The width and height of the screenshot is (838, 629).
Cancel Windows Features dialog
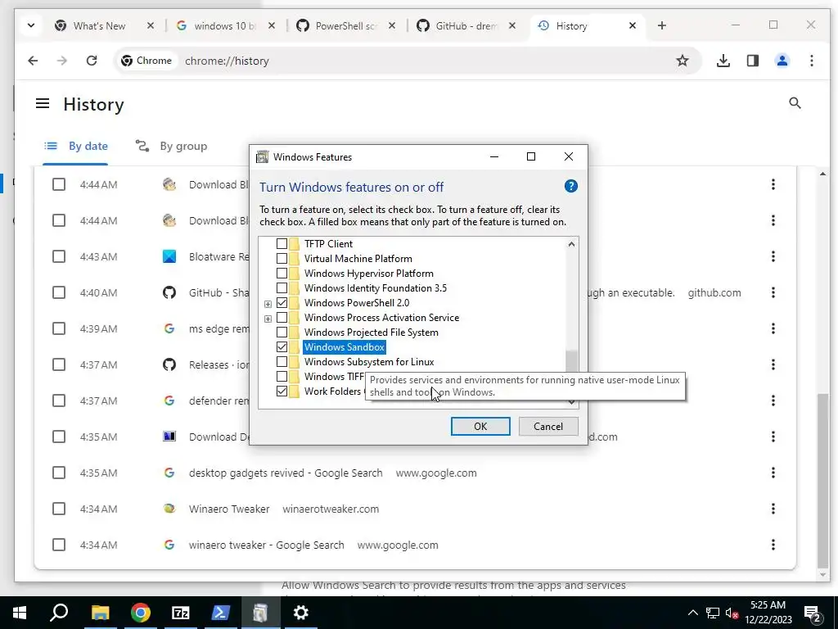[547, 426]
